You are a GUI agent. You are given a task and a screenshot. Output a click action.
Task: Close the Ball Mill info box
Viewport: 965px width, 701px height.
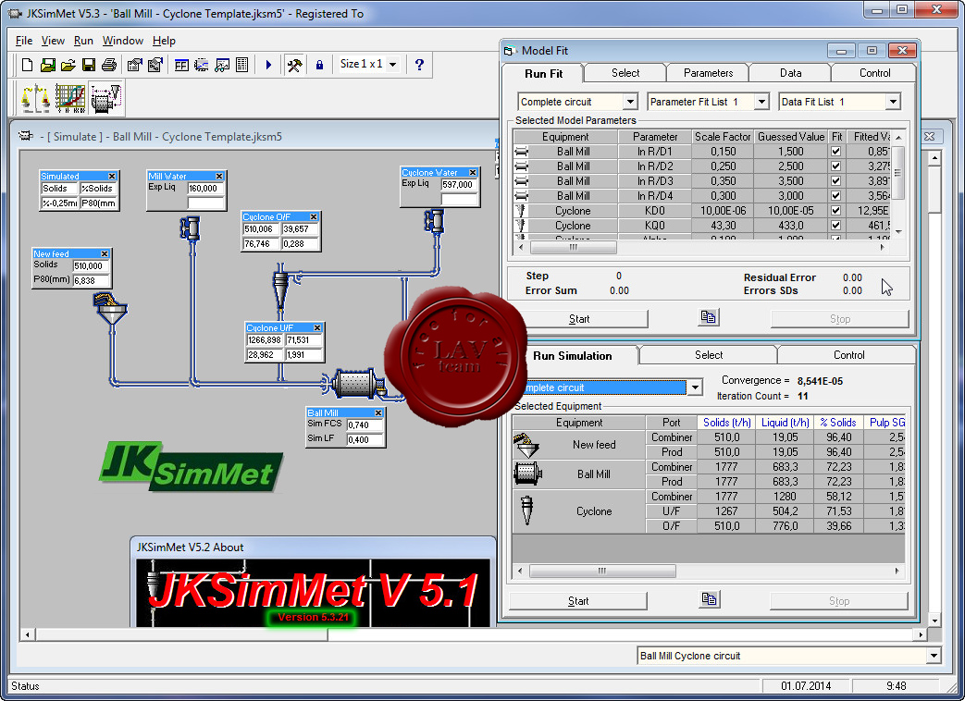point(378,412)
